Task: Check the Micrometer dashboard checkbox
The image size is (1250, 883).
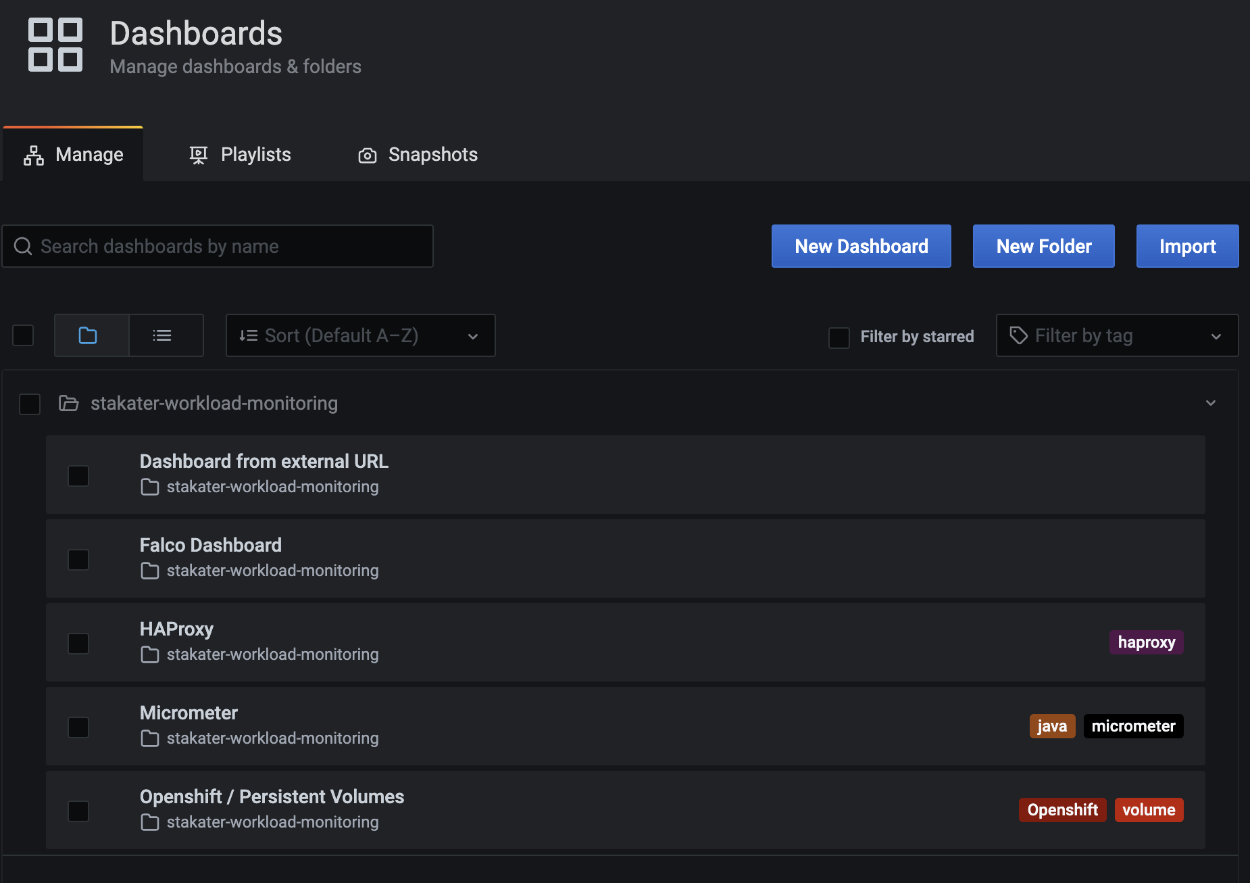Action: coord(78,727)
